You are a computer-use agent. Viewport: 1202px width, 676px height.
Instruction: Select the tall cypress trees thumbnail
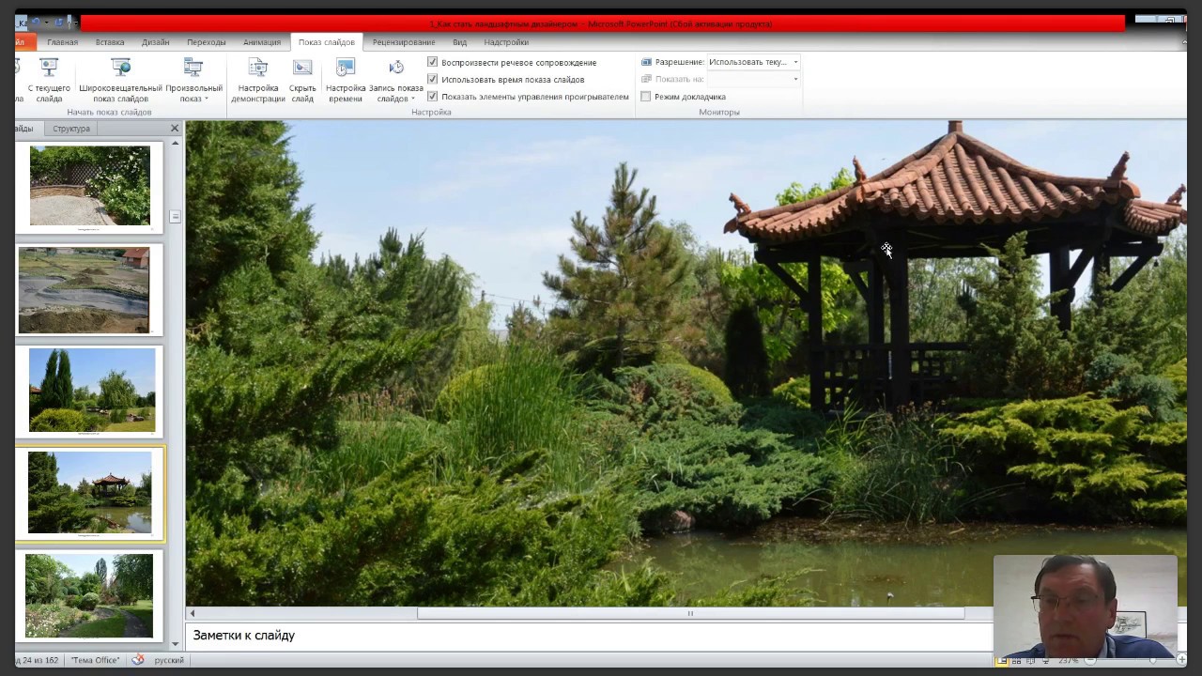point(92,391)
